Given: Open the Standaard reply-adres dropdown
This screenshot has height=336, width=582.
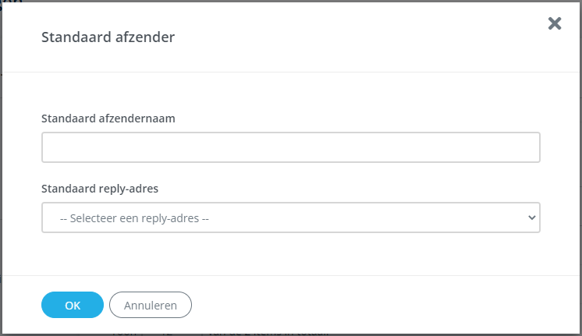Looking at the screenshot, I should (x=290, y=218).
